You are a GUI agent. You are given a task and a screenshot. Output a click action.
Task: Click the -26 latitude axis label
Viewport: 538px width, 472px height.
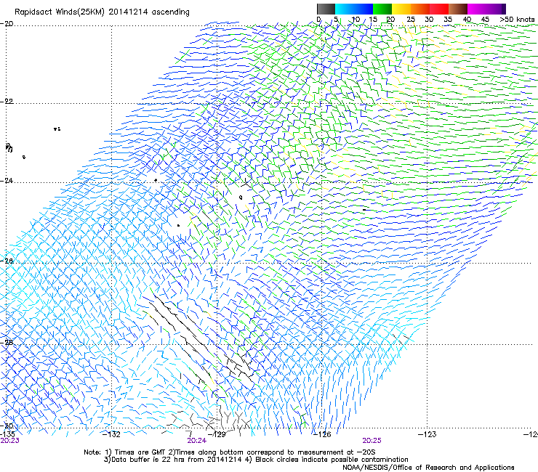[x=7, y=261]
